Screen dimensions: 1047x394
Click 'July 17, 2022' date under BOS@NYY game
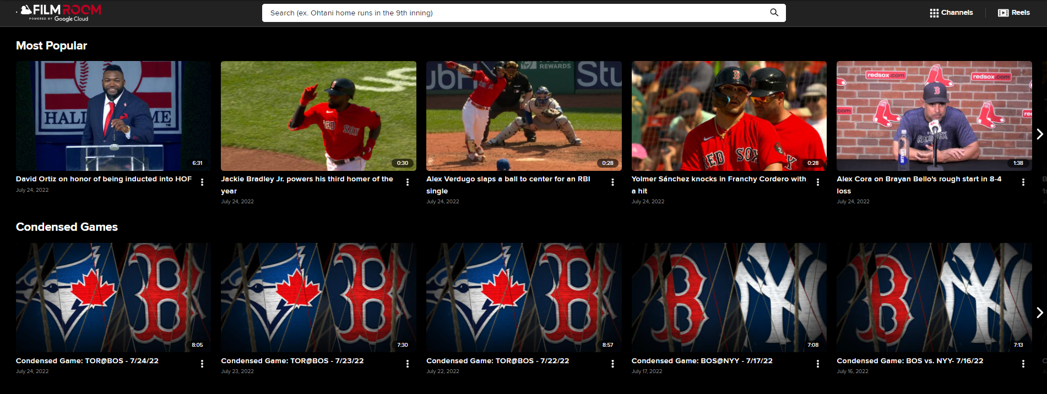coord(647,371)
